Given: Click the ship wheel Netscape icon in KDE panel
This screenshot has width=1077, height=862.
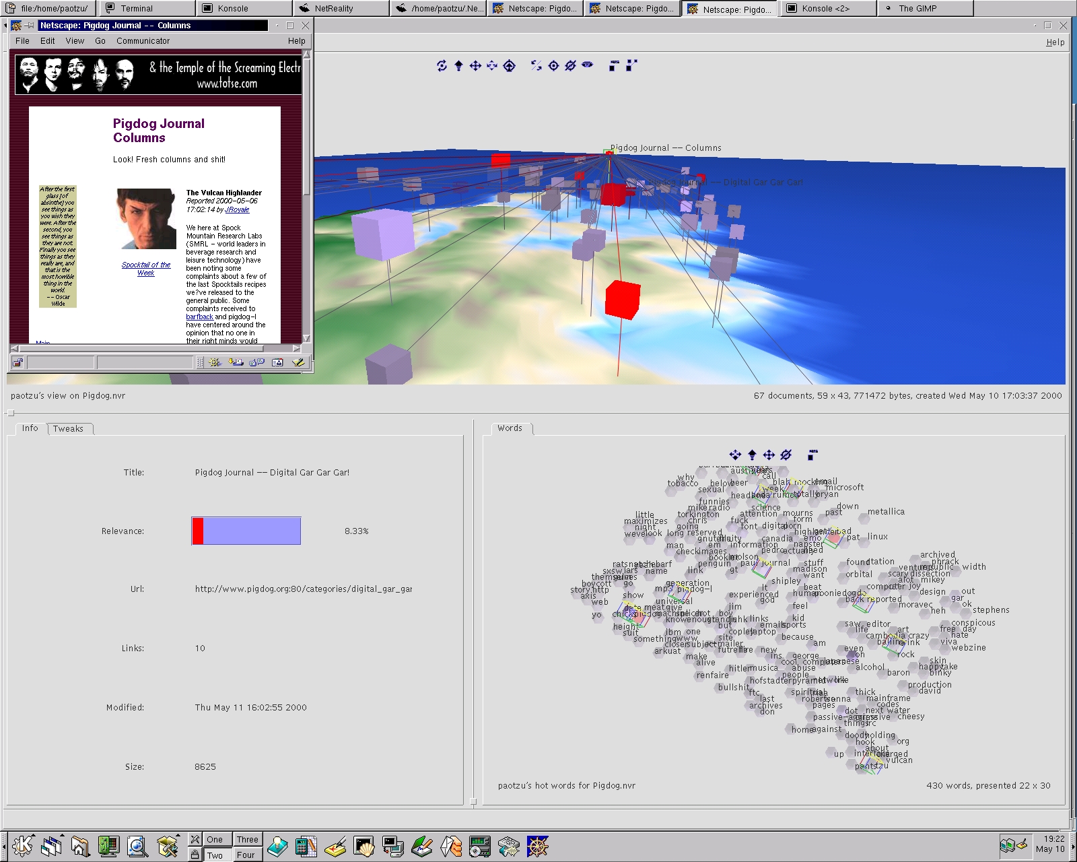Looking at the screenshot, I should tap(538, 846).
